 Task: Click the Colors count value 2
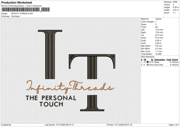coord(173,5)
